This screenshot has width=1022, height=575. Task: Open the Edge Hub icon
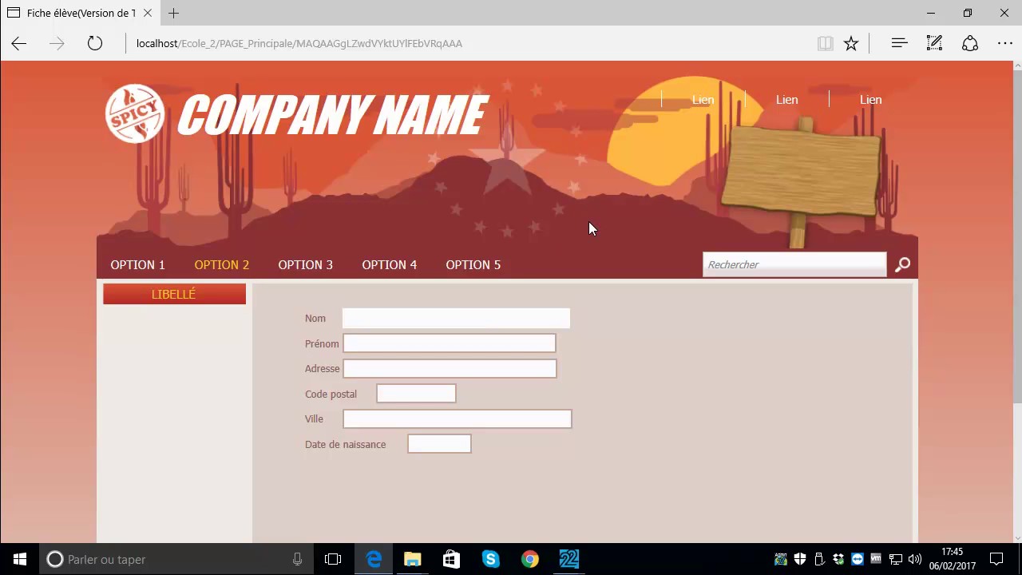[x=899, y=44]
